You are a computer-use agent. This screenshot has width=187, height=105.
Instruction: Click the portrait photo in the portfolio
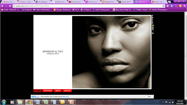pyautogui.click(x=111, y=52)
